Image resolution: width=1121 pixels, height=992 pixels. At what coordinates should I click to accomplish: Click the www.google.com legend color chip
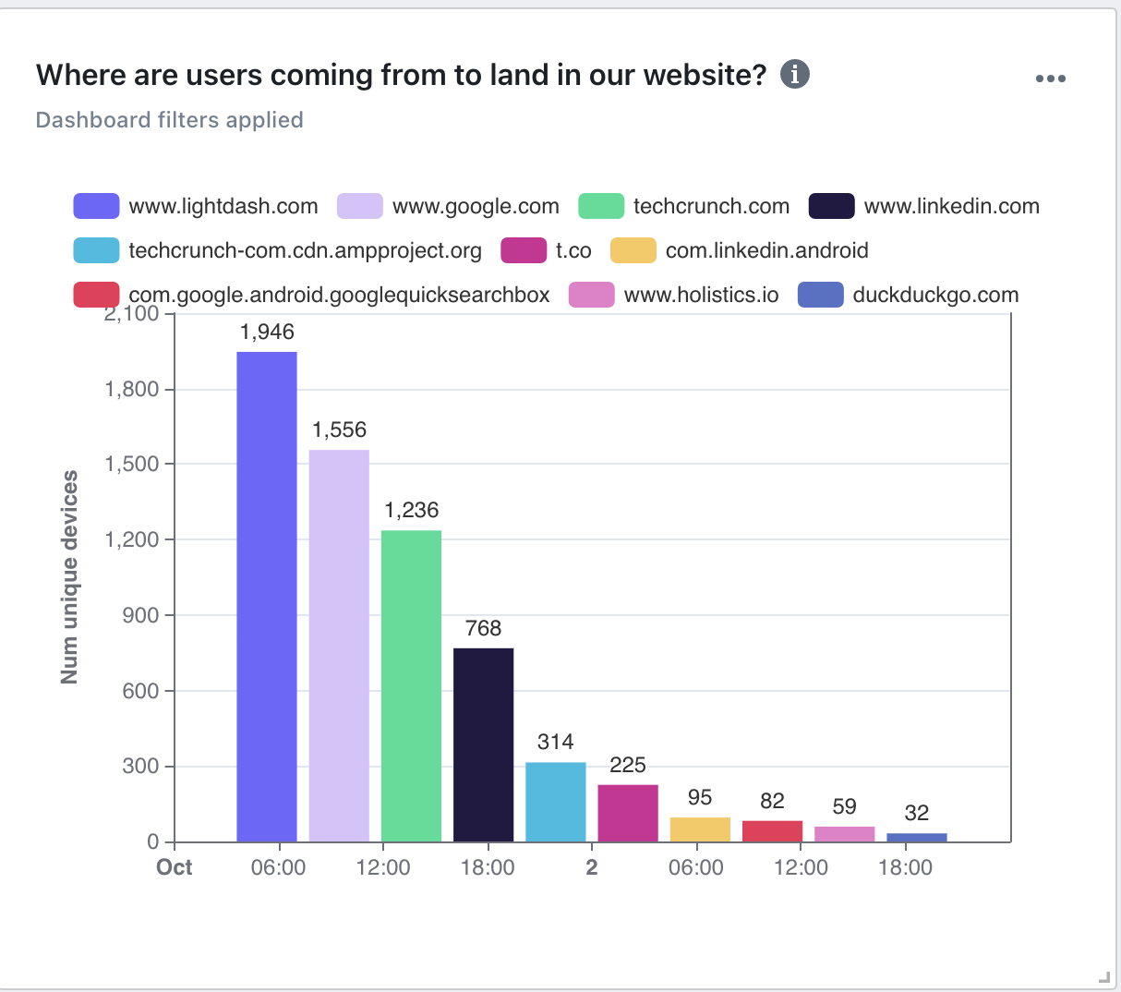(361, 205)
